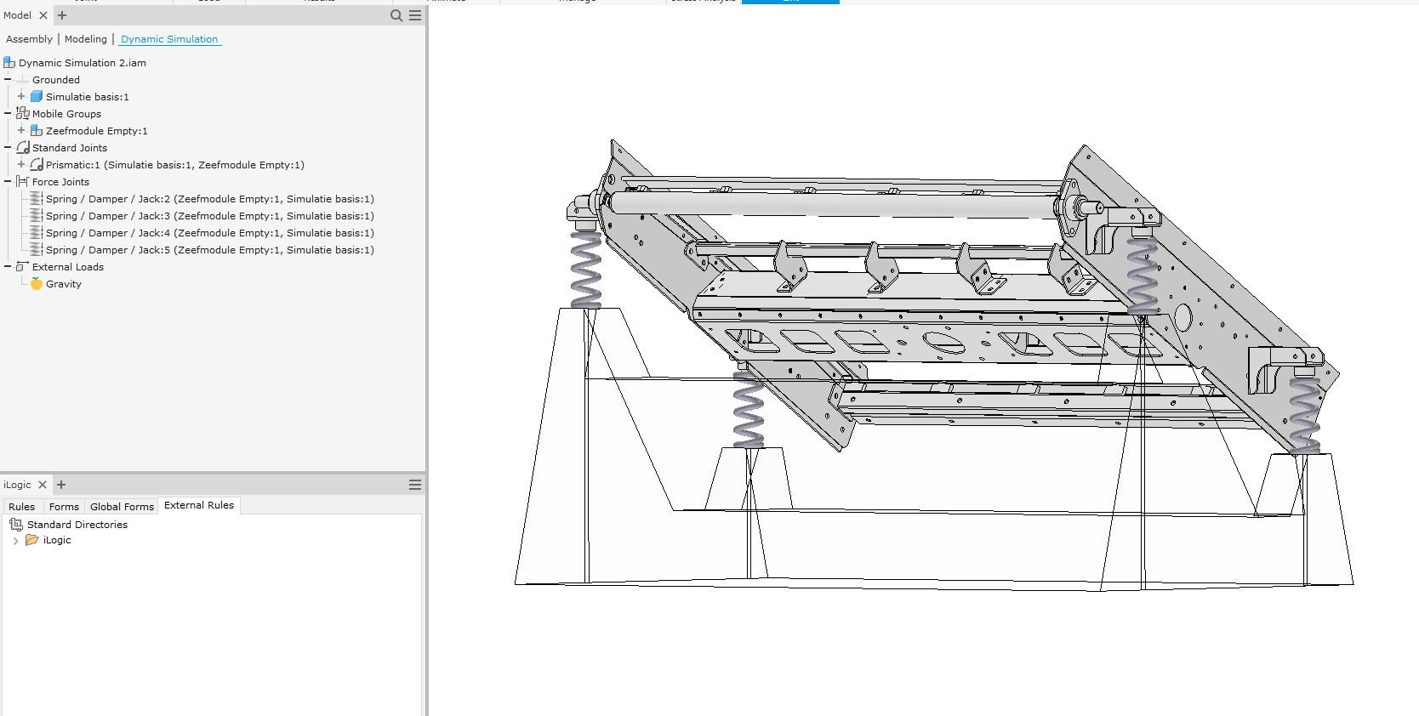Expand the Prismatic:1 joint node

(21, 164)
